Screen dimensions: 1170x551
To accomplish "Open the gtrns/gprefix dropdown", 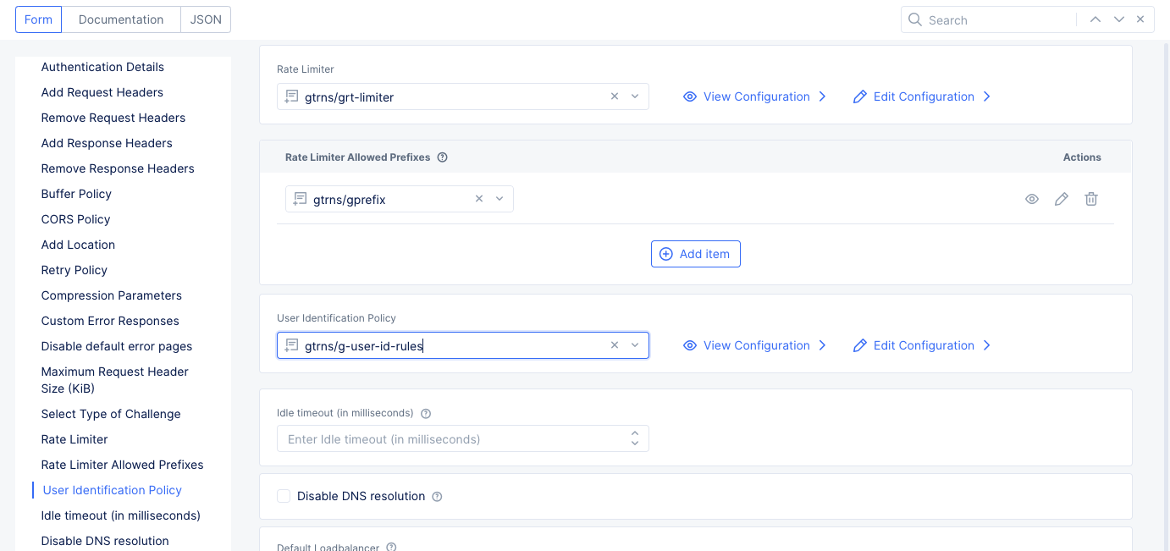I will point(499,199).
